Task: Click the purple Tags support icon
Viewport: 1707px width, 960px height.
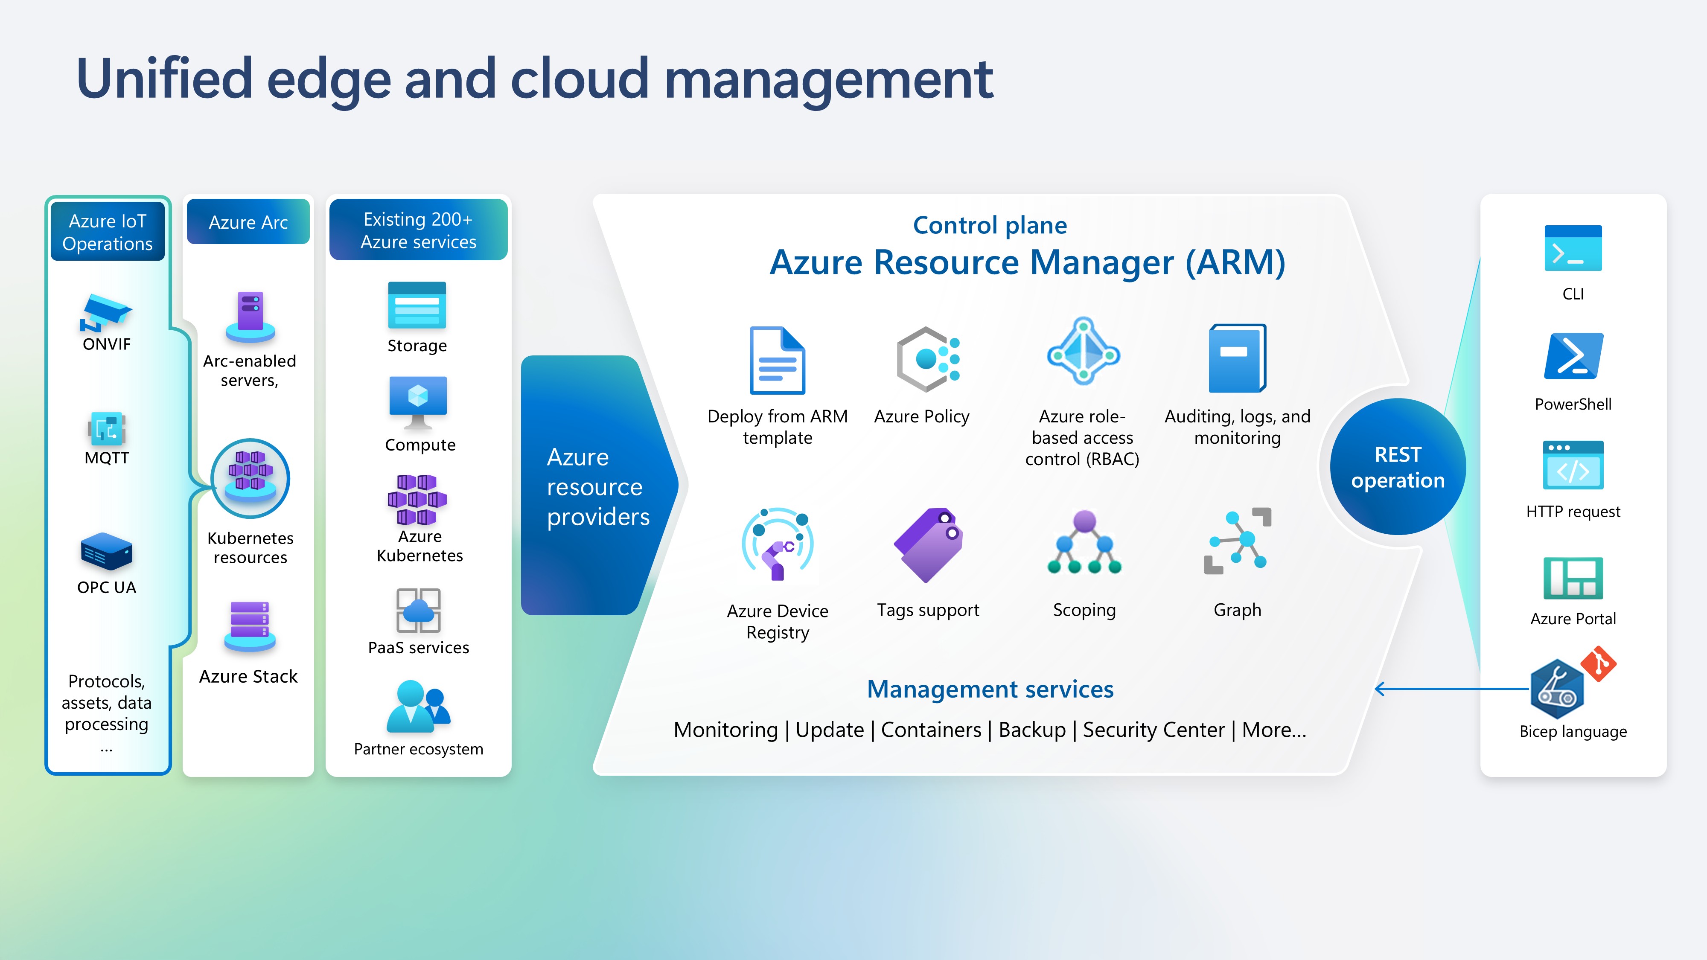Action: (928, 544)
